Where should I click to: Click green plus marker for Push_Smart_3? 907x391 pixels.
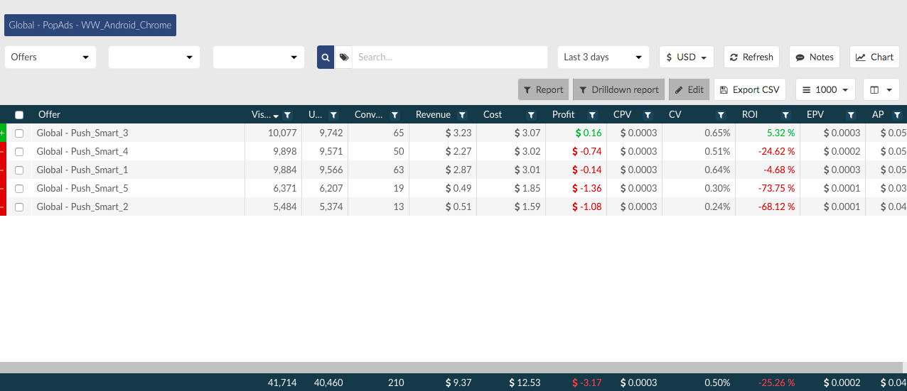pyautogui.click(x=3, y=133)
